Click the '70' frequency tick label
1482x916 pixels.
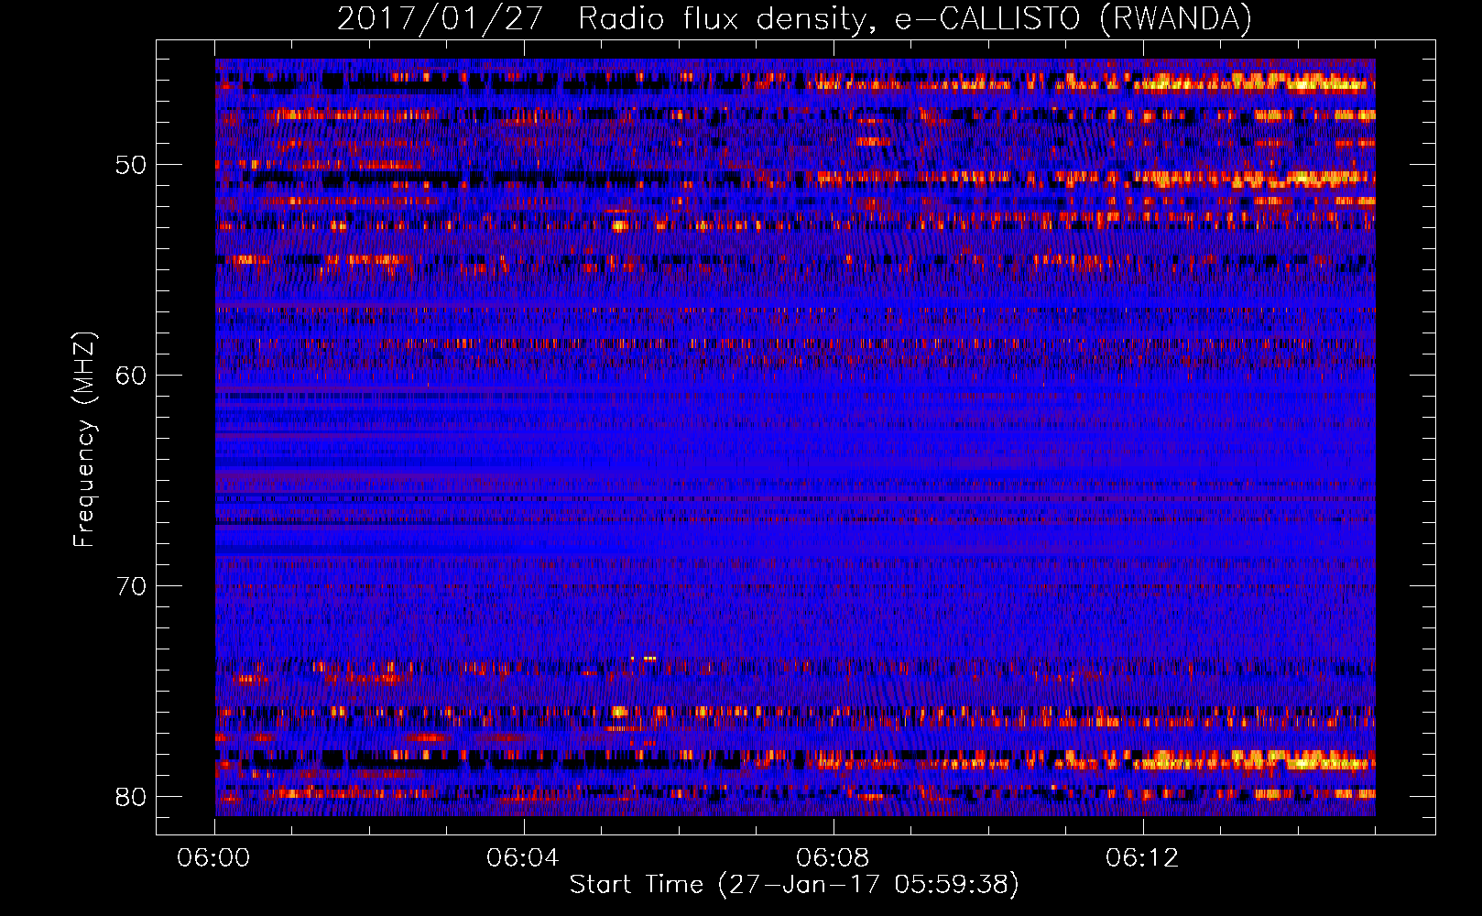[131, 586]
